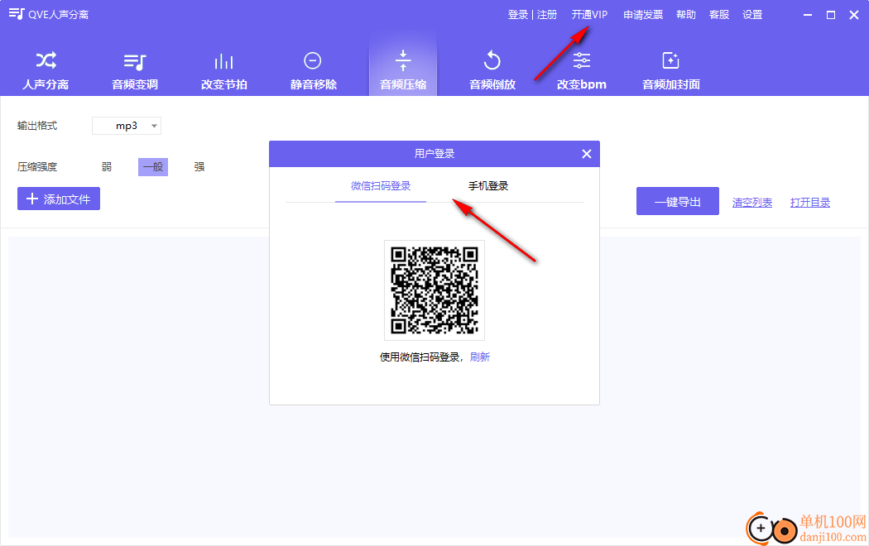Open 开通VIP
Screen dimensions: 869x546
[x=589, y=14]
